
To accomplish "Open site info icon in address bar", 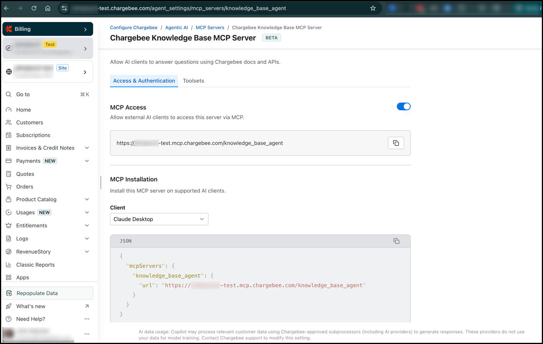I will (64, 8).
